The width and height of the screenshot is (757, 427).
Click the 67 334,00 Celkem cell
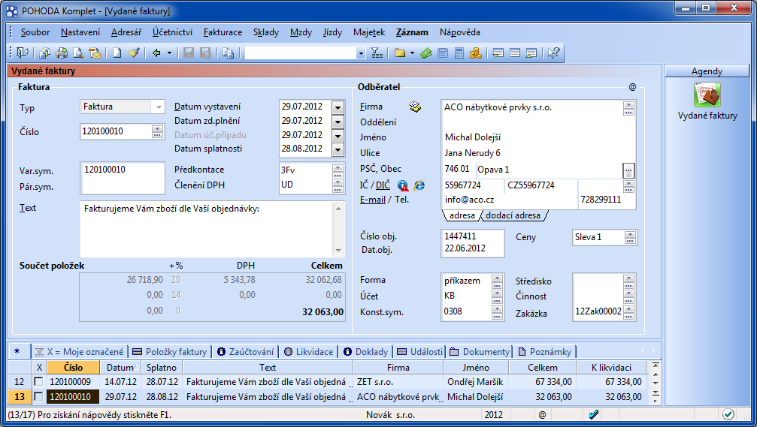pyautogui.click(x=542, y=382)
